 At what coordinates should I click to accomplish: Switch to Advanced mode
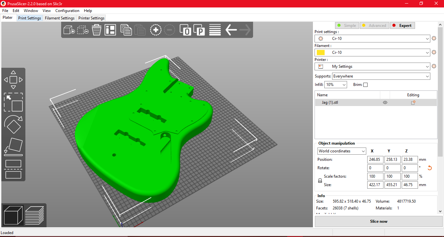[x=374, y=26]
